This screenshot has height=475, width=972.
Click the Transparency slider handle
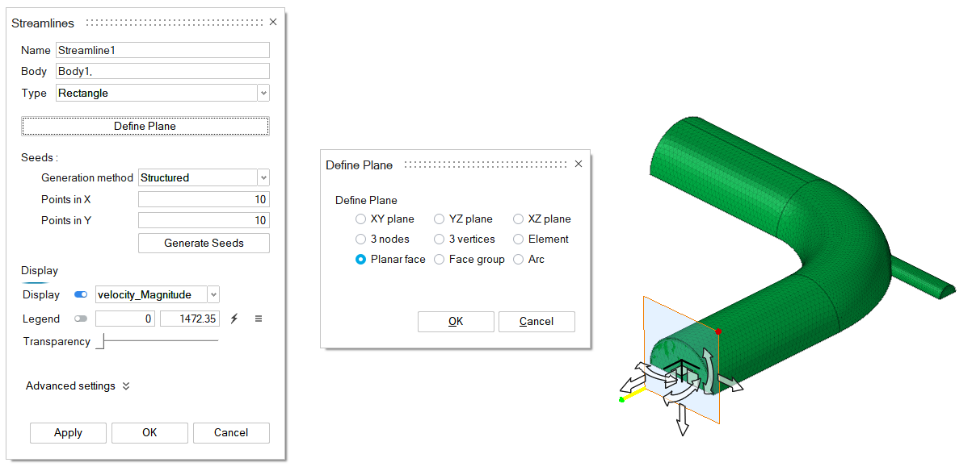tap(100, 342)
